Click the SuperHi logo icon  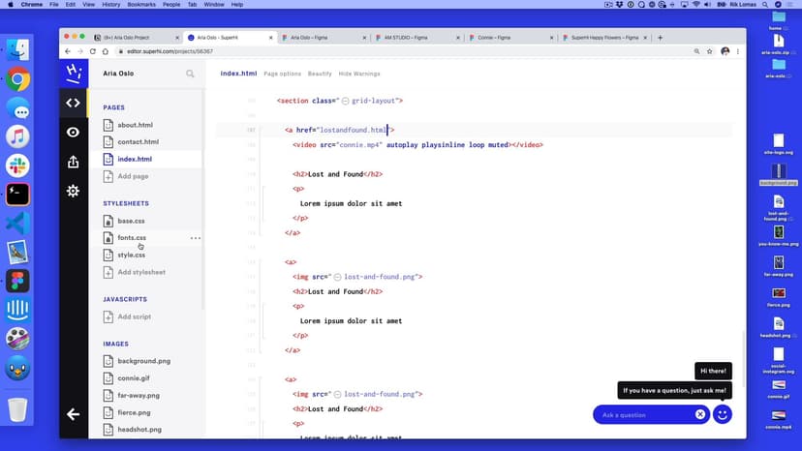(73, 73)
